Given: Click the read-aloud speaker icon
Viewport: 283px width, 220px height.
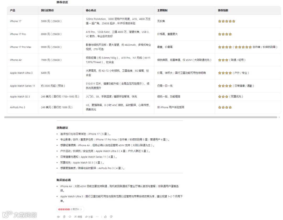Looking at the screenshot, I should pyautogui.click(x=58, y=217).
